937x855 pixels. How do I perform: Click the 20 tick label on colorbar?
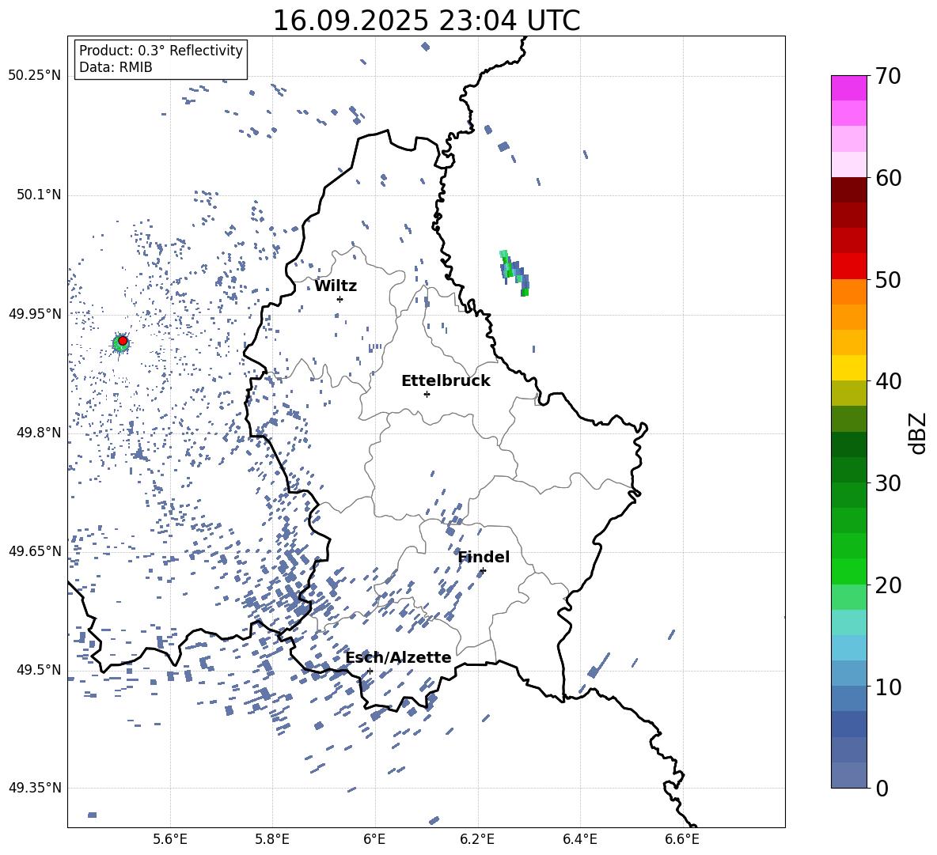click(887, 585)
